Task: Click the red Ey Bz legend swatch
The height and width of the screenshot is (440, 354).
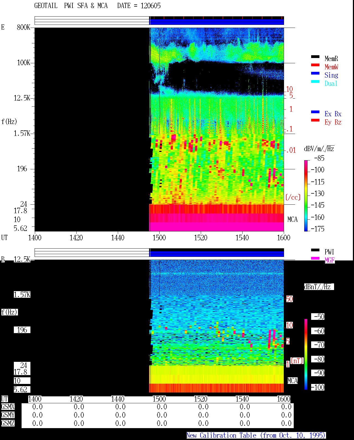Action: click(315, 120)
